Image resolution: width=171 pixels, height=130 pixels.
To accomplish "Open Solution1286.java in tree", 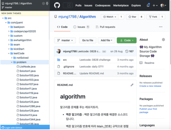I will pyautogui.click(x=30, y=106).
